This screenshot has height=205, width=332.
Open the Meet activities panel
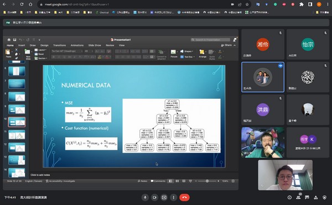click(x=316, y=197)
